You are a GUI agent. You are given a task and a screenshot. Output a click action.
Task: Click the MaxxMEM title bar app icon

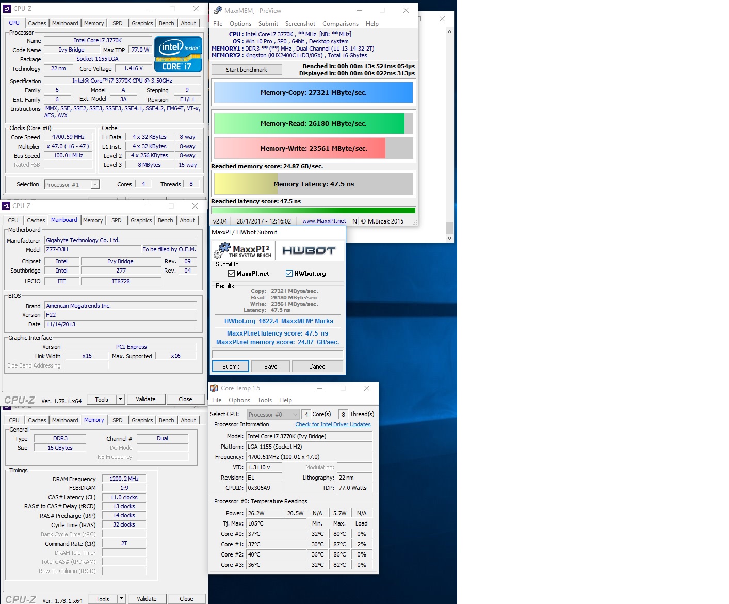point(218,10)
